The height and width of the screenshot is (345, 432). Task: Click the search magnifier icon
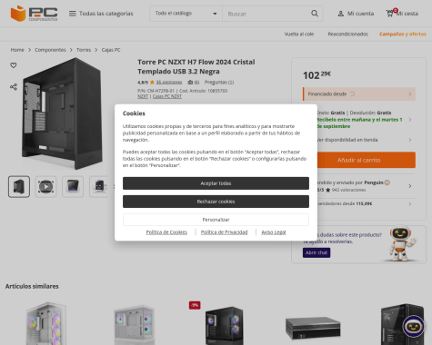click(315, 14)
